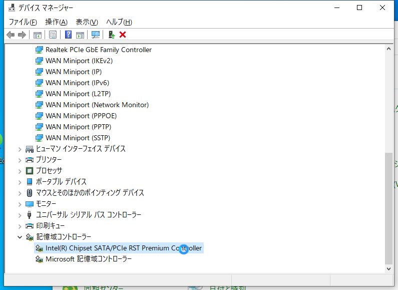Open the ファイル(F) menu
Screen dimensions: 398x290
coord(23,22)
